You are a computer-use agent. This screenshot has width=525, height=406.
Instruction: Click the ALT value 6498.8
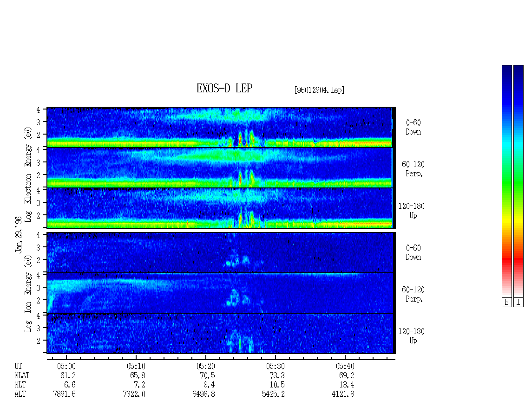203,394
